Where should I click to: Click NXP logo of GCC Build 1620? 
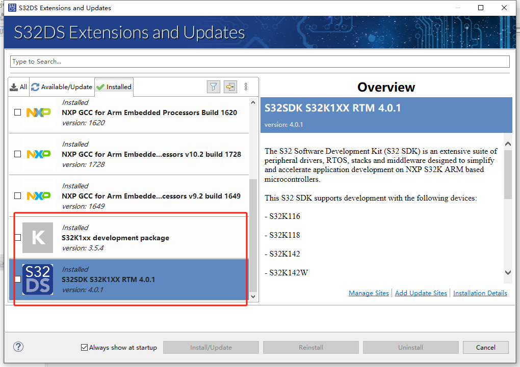39,112
